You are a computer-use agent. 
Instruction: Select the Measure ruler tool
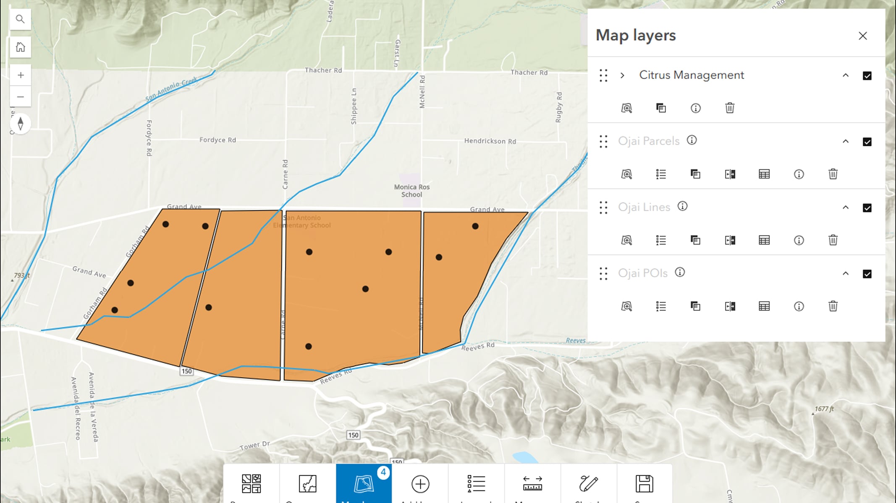point(532,484)
